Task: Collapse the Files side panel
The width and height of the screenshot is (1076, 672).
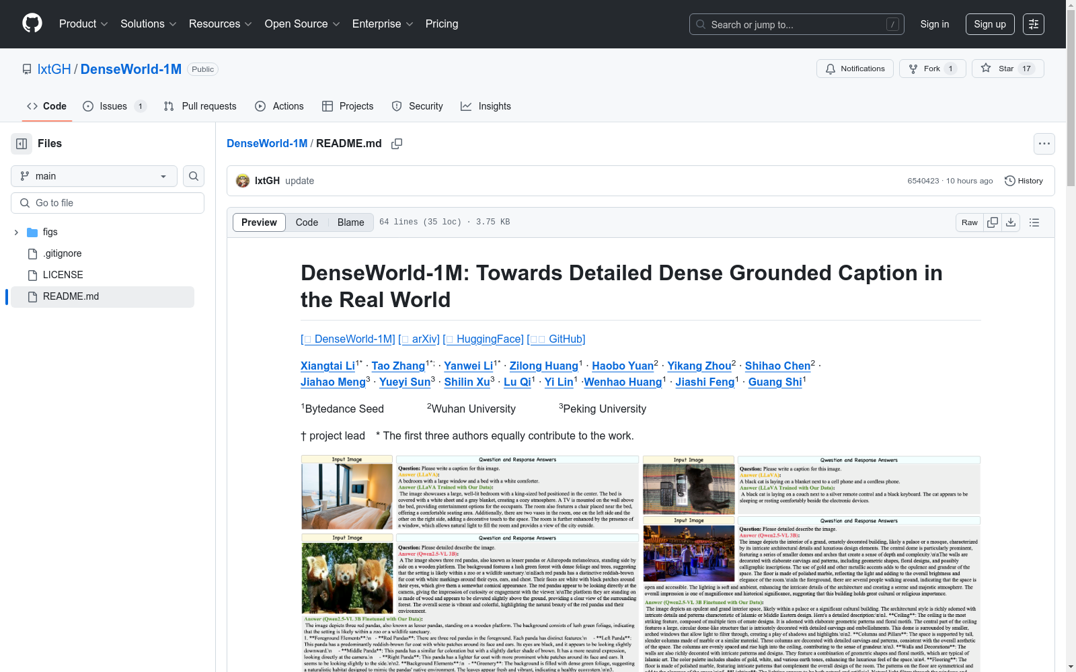Action: click(22, 144)
